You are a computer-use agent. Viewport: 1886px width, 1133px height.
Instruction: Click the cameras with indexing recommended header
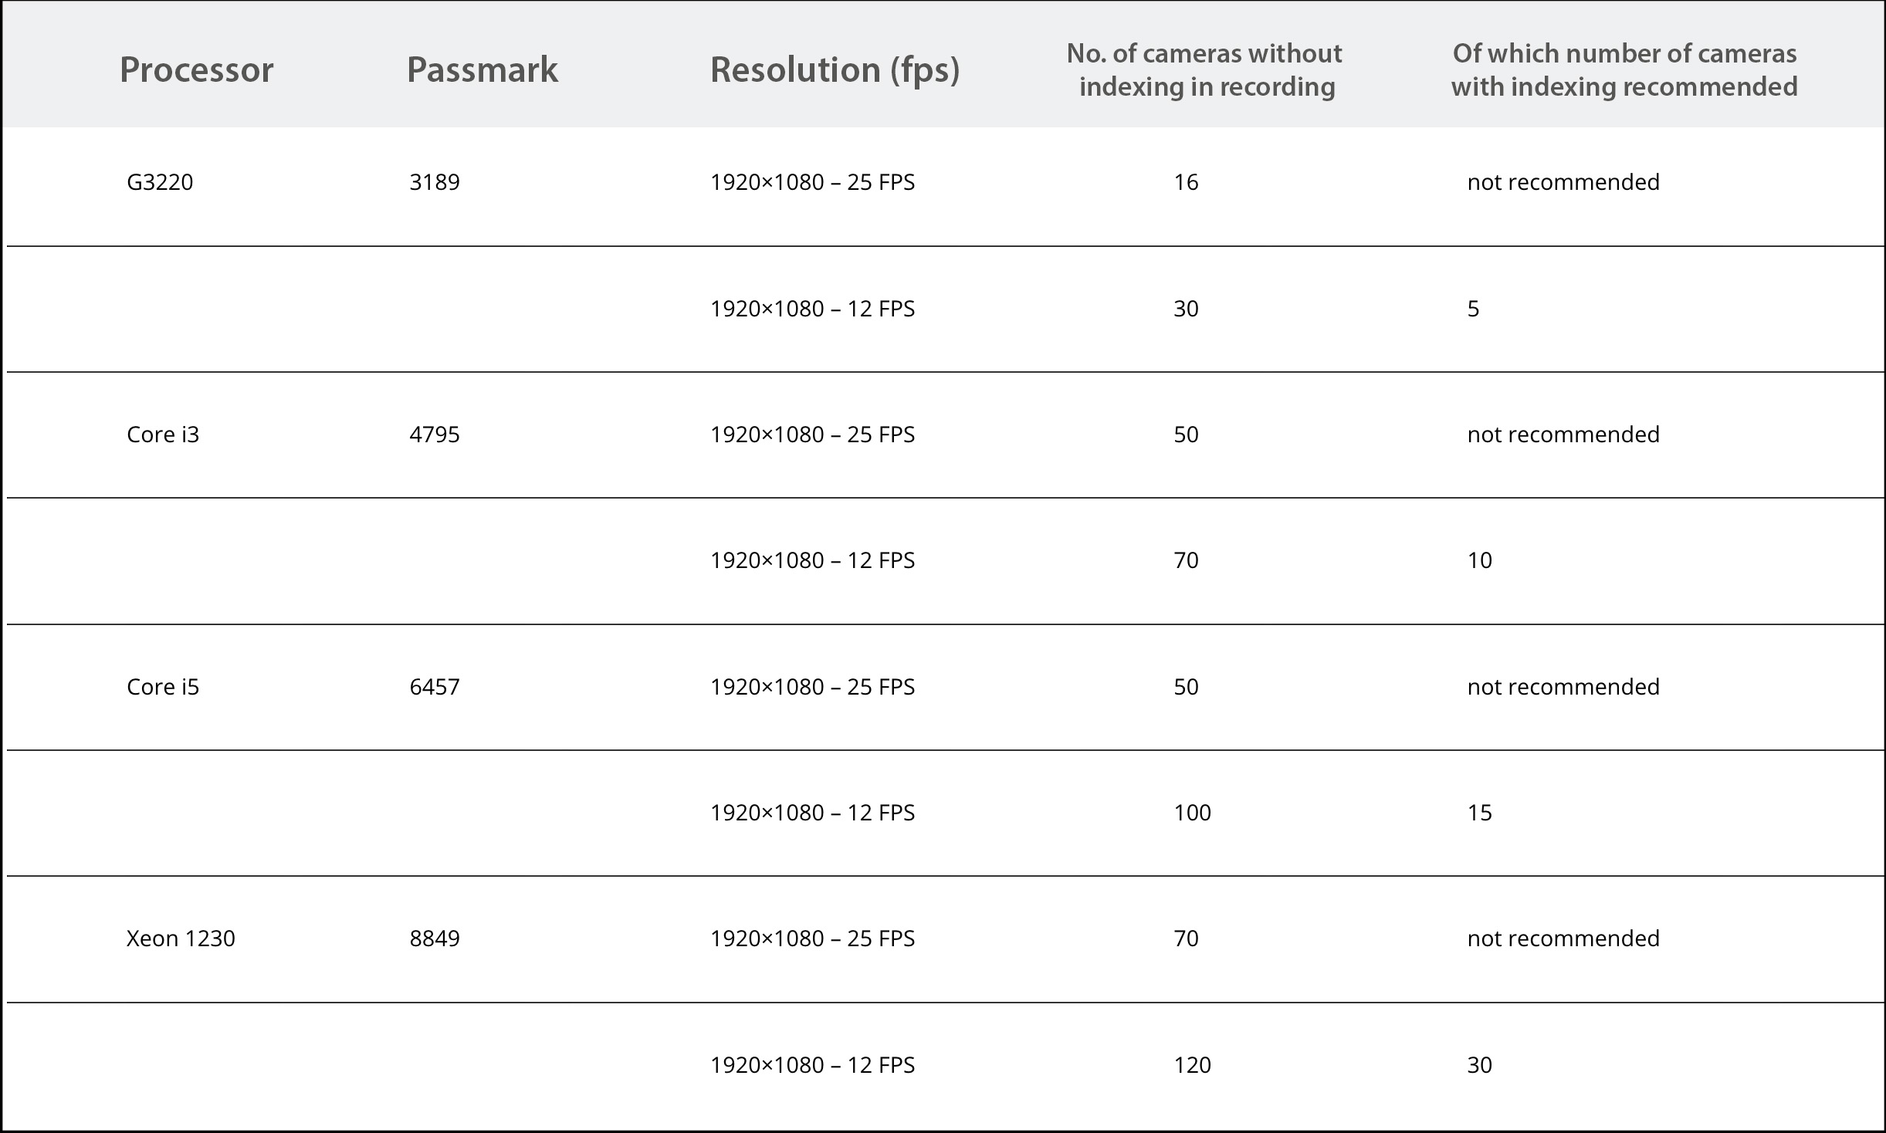point(1624,69)
